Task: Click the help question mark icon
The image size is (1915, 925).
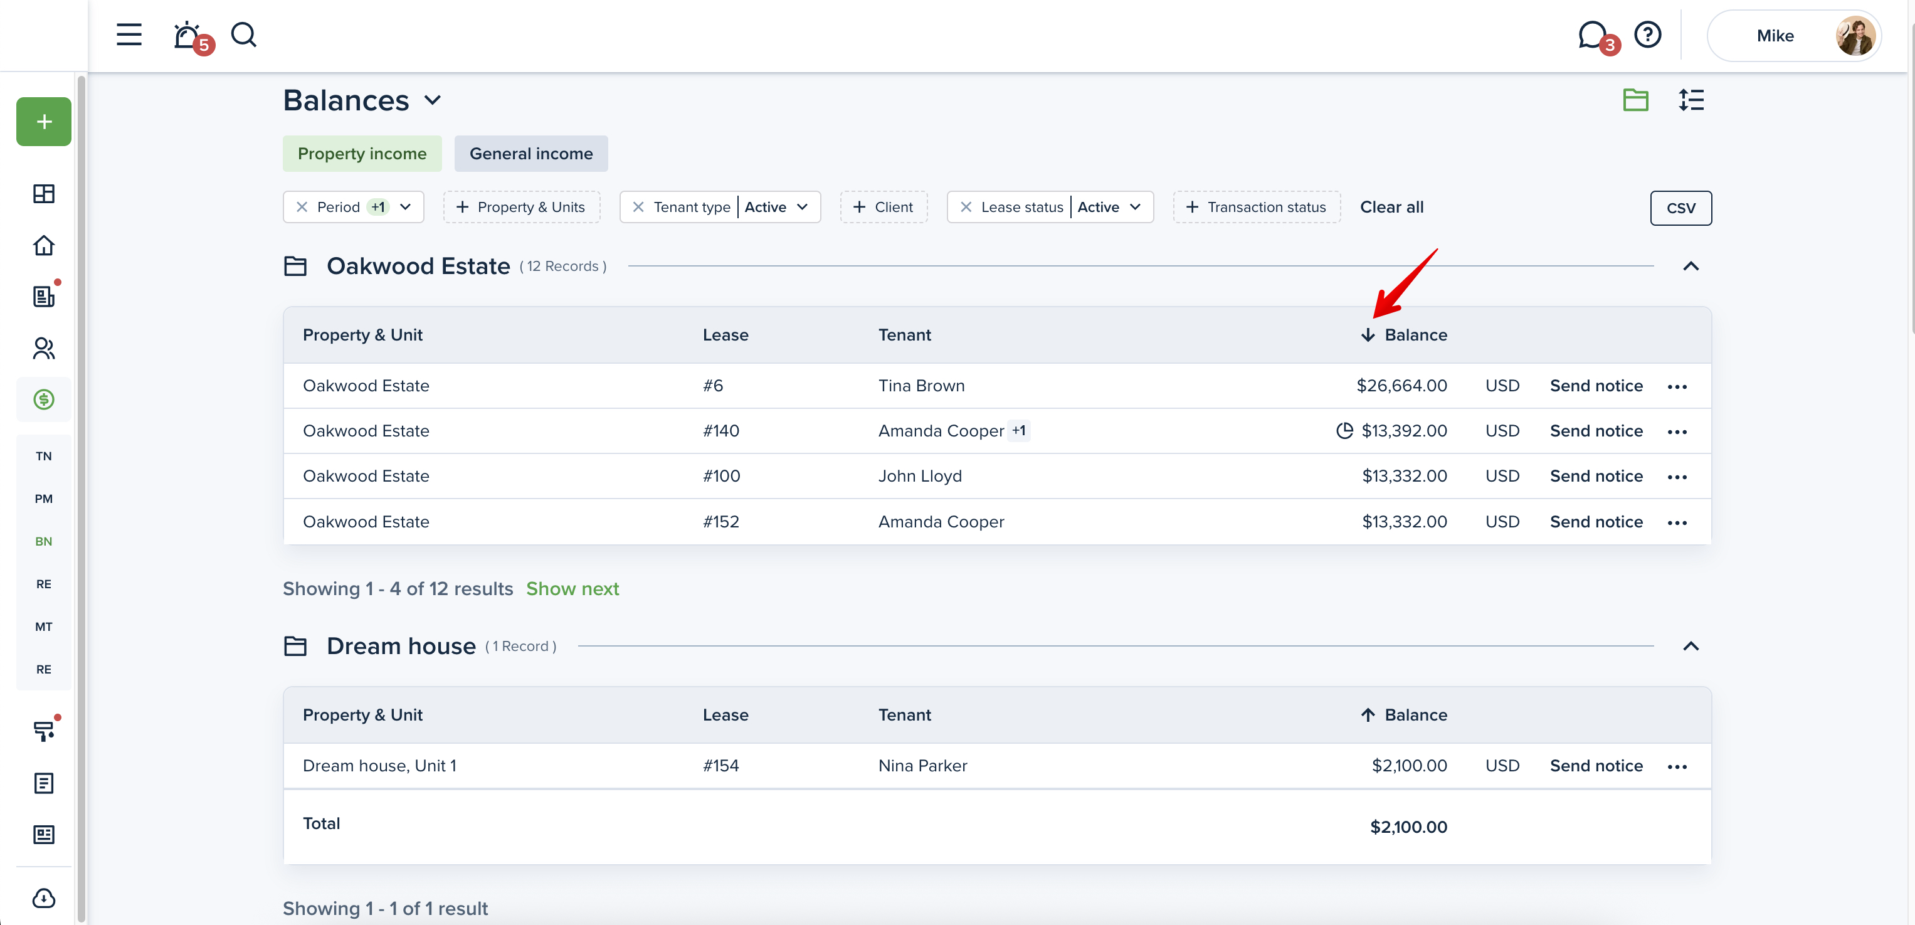Action: [1647, 35]
